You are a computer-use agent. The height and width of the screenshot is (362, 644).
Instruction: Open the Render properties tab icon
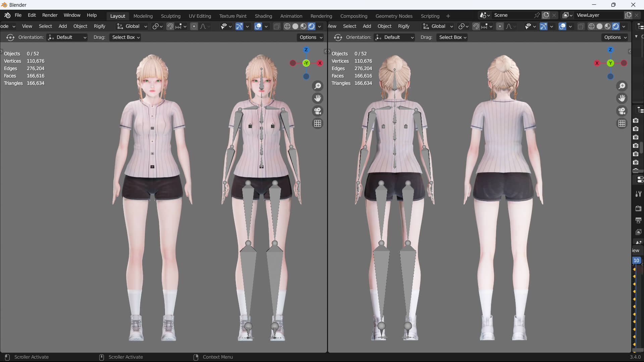[638, 208]
